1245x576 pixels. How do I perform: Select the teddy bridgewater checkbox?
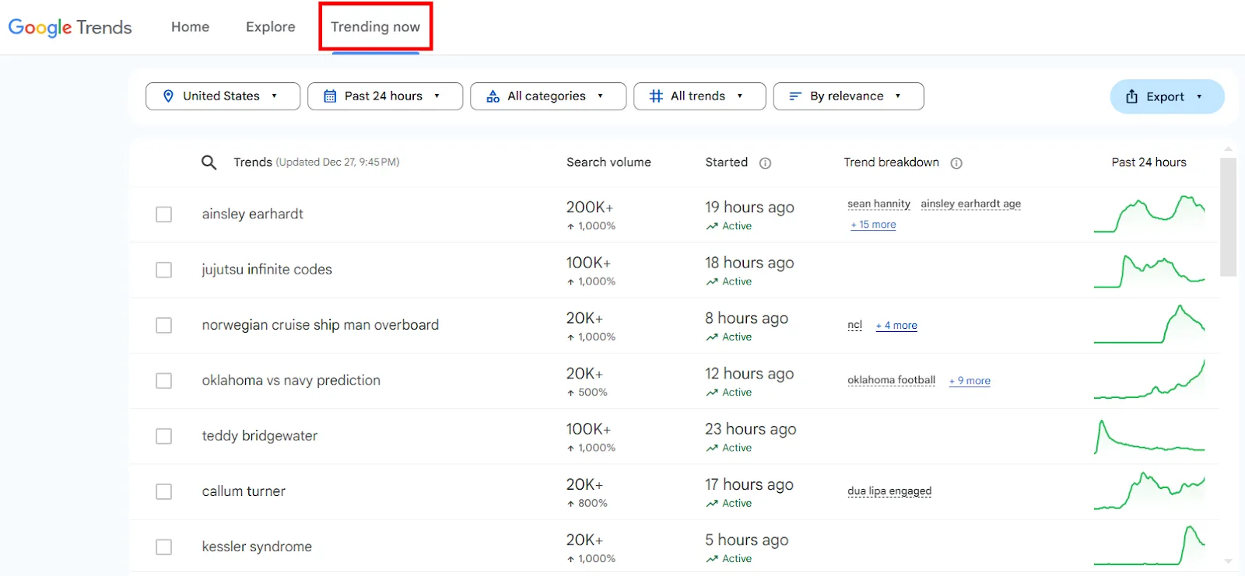163,436
